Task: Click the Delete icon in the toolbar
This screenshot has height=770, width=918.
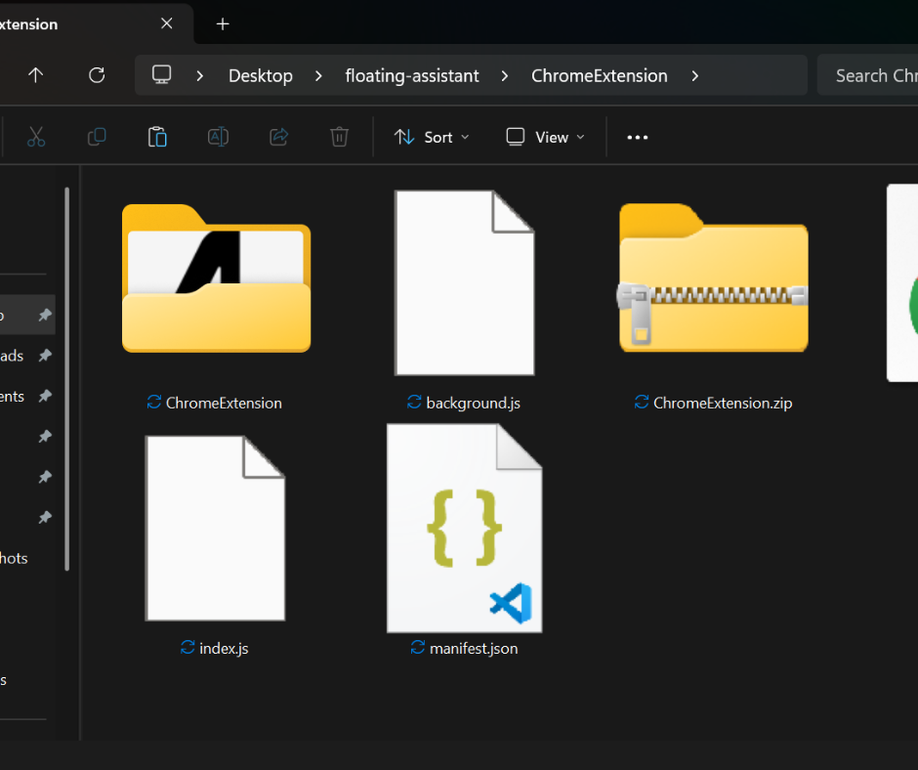Action: point(339,137)
